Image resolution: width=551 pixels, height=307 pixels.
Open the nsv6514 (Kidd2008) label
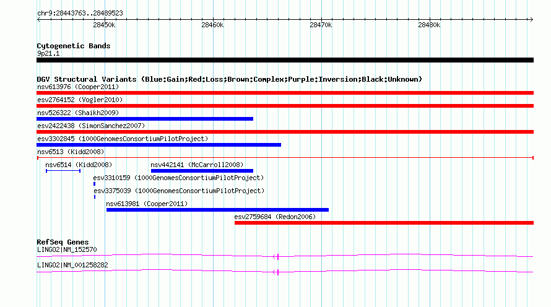point(79,165)
